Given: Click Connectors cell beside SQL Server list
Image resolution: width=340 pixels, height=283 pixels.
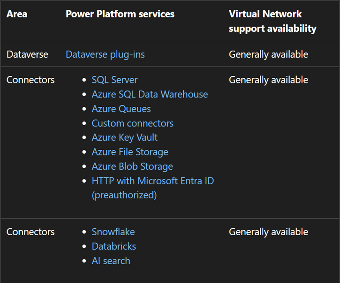Looking at the screenshot, I should (30, 80).
